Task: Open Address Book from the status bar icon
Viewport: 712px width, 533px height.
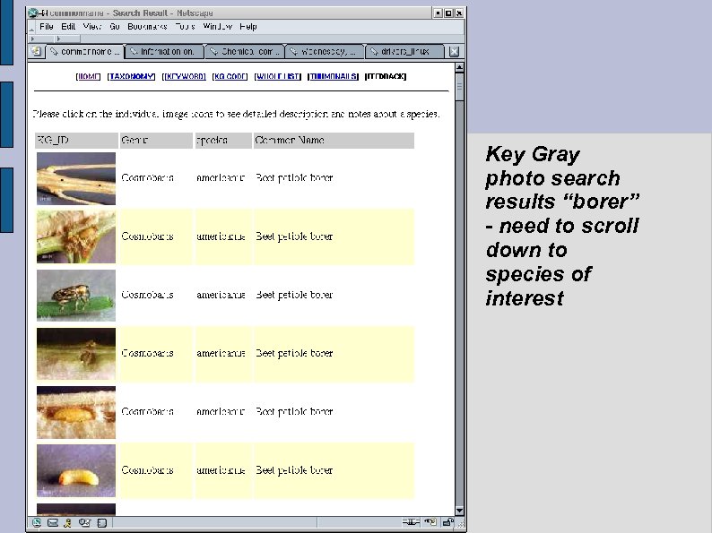Action: tap(101, 522)
